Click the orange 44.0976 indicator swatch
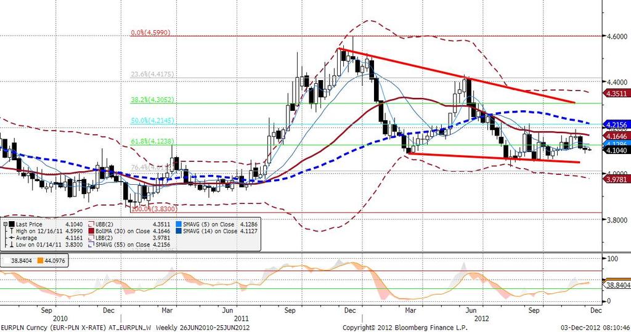The width and height of the screenshot is (631, 332). [39, 261]
